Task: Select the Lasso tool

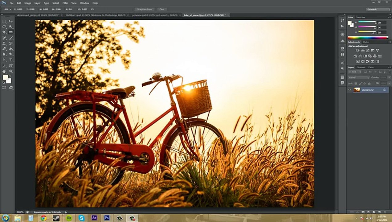Action: pyautogui.click(x=4, y=27)
